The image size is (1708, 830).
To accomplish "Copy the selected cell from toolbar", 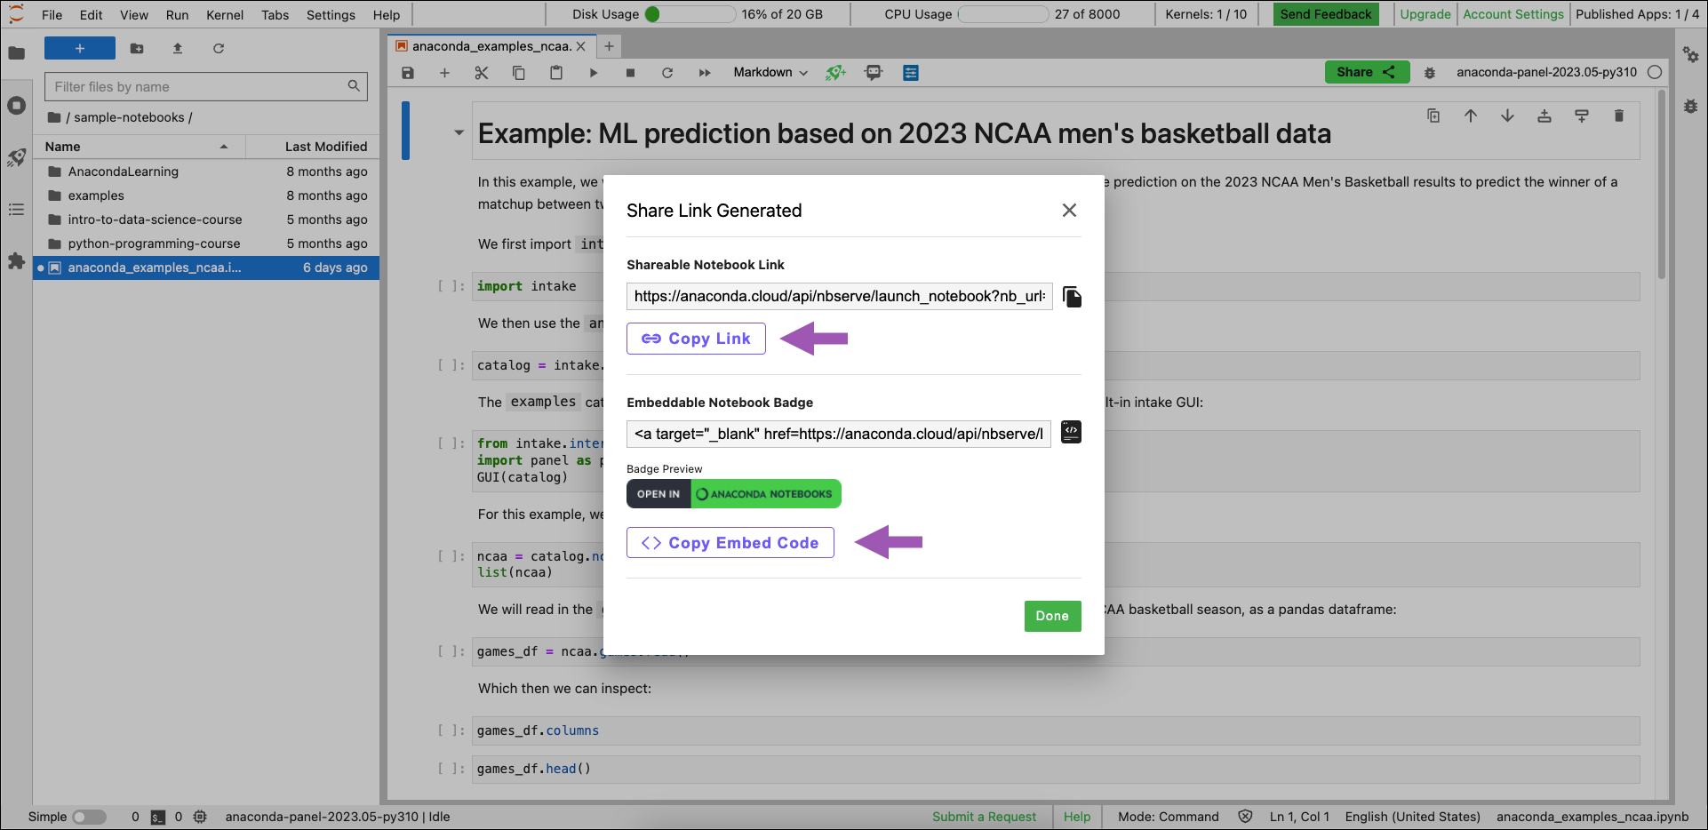I will tap(519, 73).
